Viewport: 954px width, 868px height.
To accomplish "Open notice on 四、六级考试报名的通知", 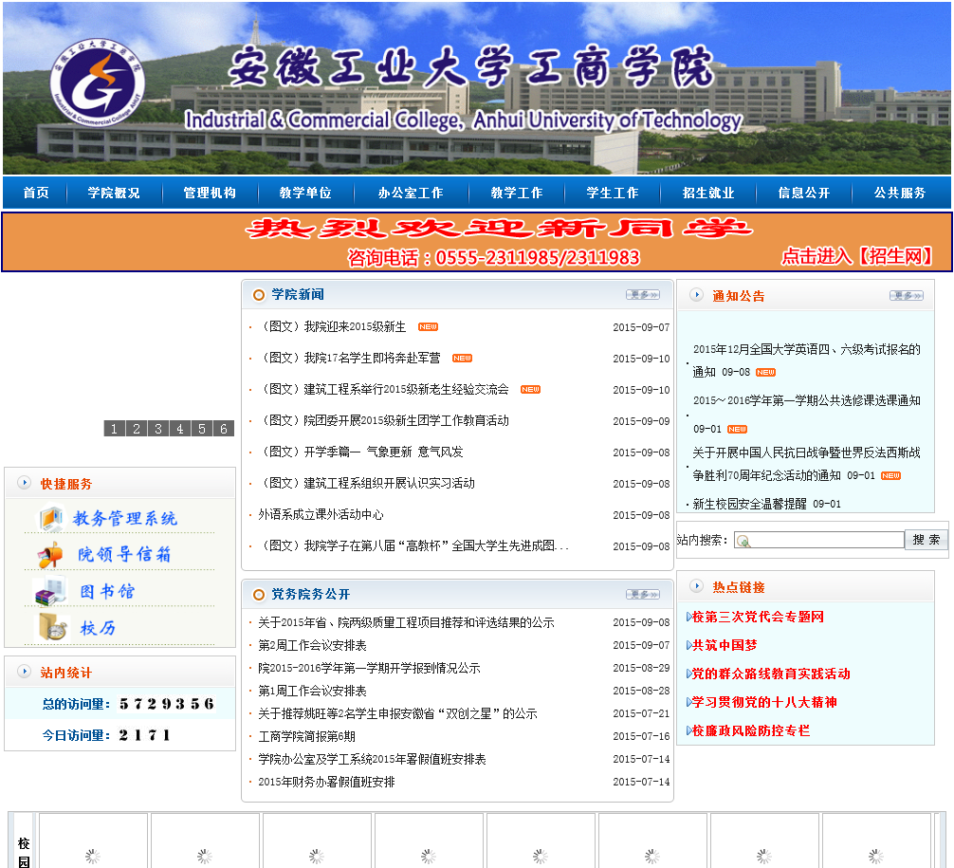I will tap(806, 360).
